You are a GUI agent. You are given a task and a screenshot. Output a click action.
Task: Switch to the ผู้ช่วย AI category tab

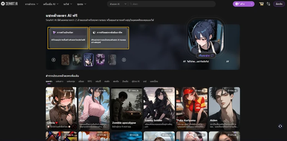click(x=135, y=81)
